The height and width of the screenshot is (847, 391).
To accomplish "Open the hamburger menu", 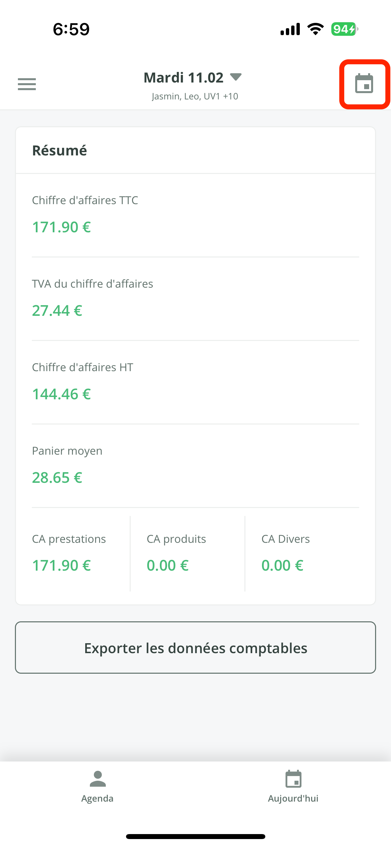I will tap(27, 84).
